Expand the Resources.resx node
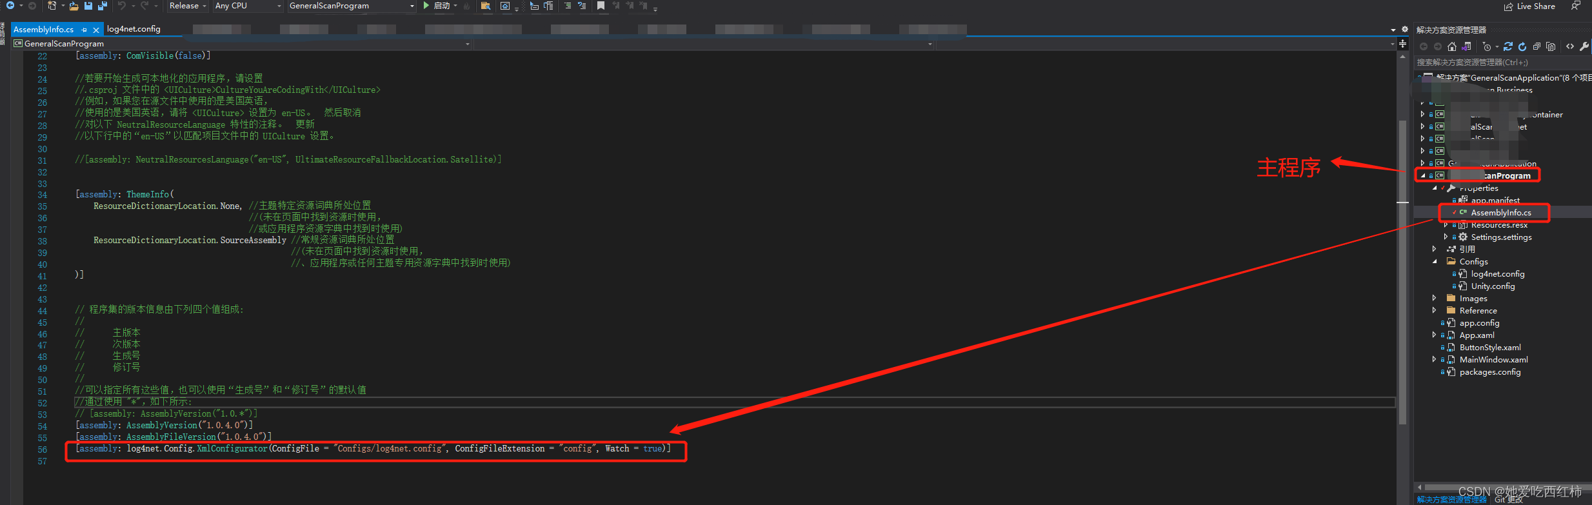Image resolution: width=1592 pixels, height=505 pixels. [1446, 225]
